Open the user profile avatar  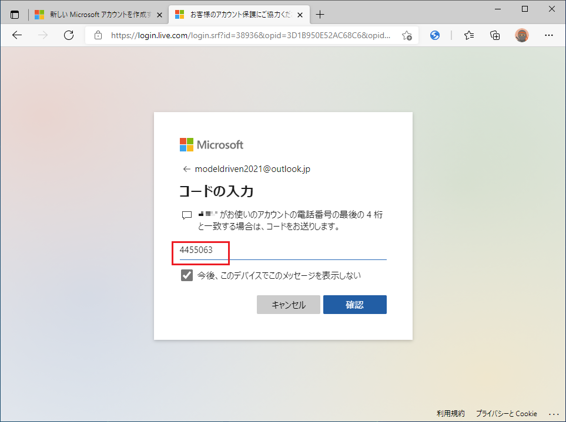(x=521, y=35)
